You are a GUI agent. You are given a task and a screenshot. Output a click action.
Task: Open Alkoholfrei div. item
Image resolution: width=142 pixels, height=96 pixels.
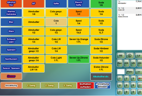(x=101, y=77)
